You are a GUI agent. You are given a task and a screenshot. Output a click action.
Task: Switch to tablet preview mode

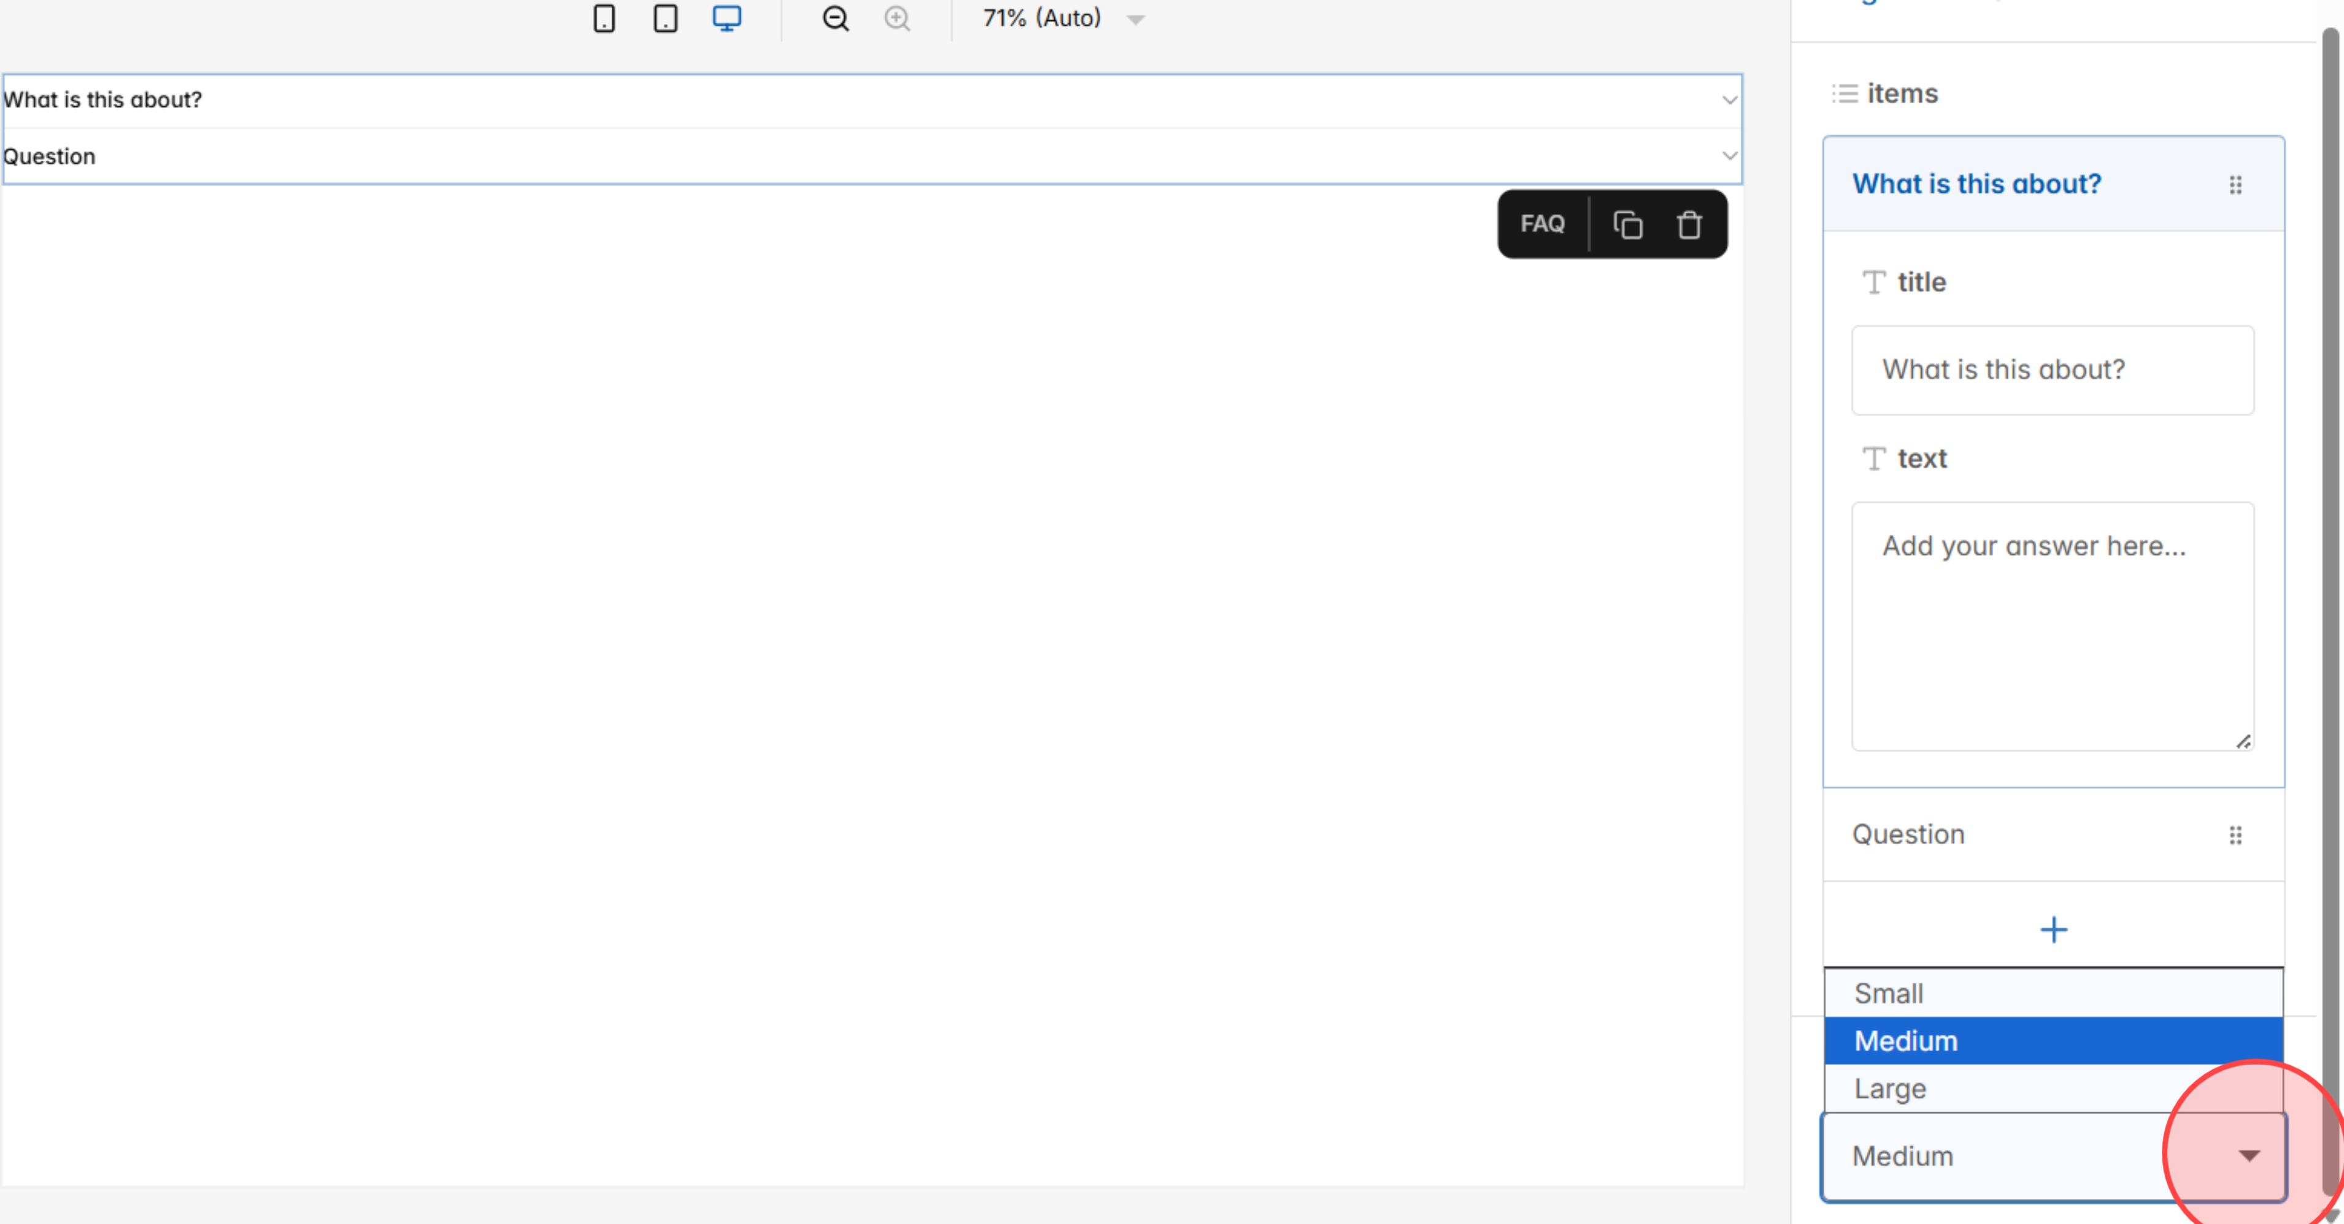point(665,18)
